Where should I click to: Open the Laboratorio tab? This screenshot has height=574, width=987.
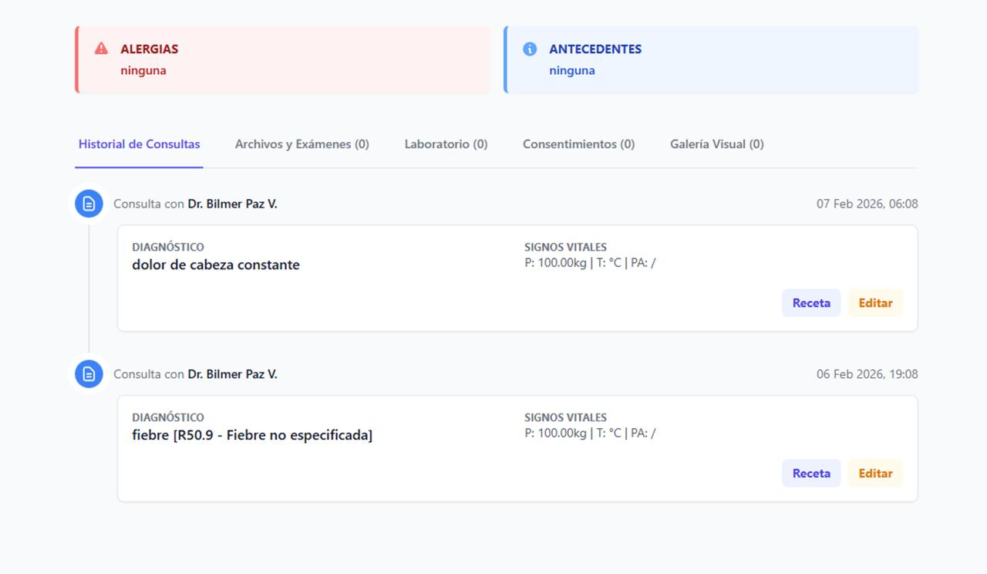(x=446, y=143)
